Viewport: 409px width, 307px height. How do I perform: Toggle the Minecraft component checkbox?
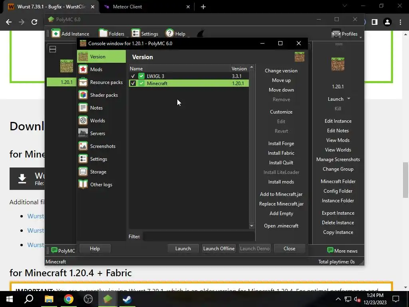133,83
